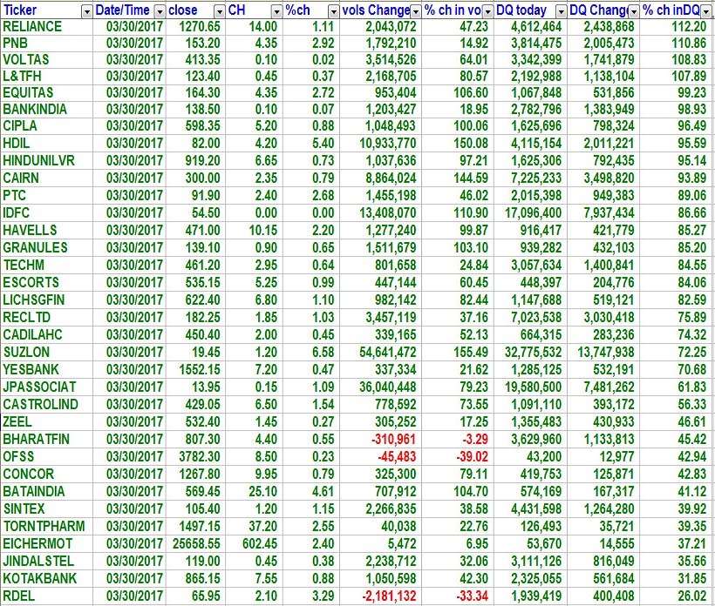Select the TORNTPHARM ticker cell
Screen dimensions: 715x606
click(x=46, y=526)
